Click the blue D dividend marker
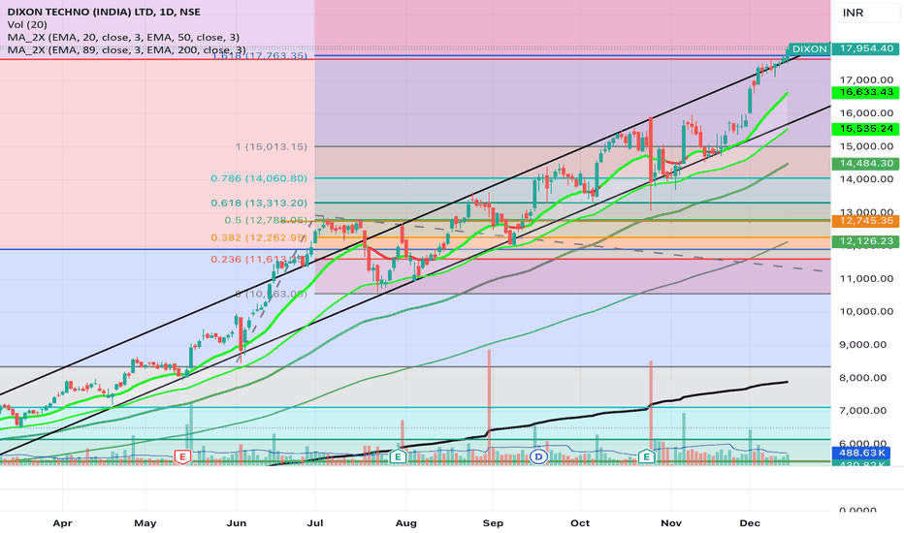The image size is (904, 533). click(x=538, y=457)
